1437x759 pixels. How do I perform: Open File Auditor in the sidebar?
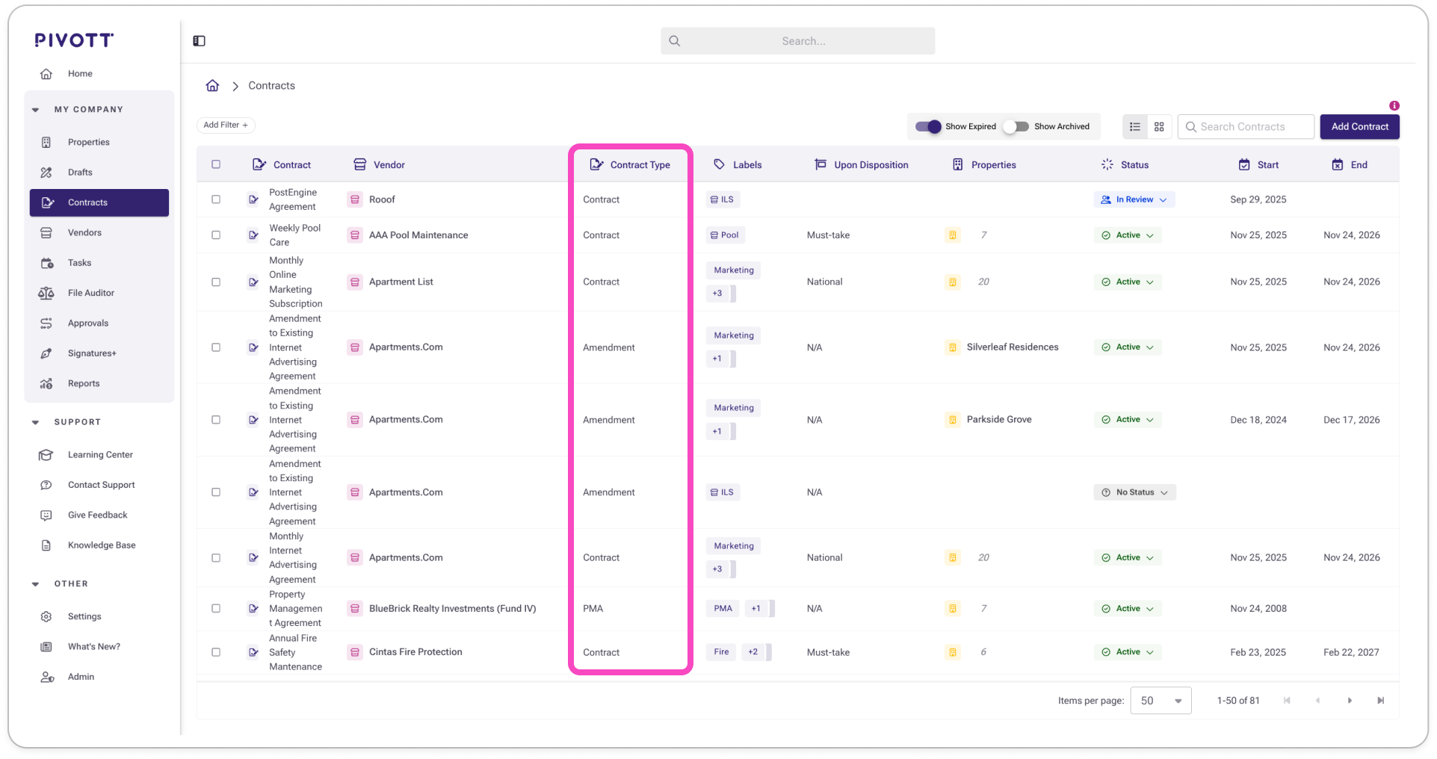[99, 293]
